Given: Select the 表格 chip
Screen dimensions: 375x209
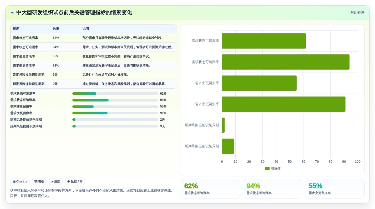Looking at the screenshot, I should tap(39, 182).
